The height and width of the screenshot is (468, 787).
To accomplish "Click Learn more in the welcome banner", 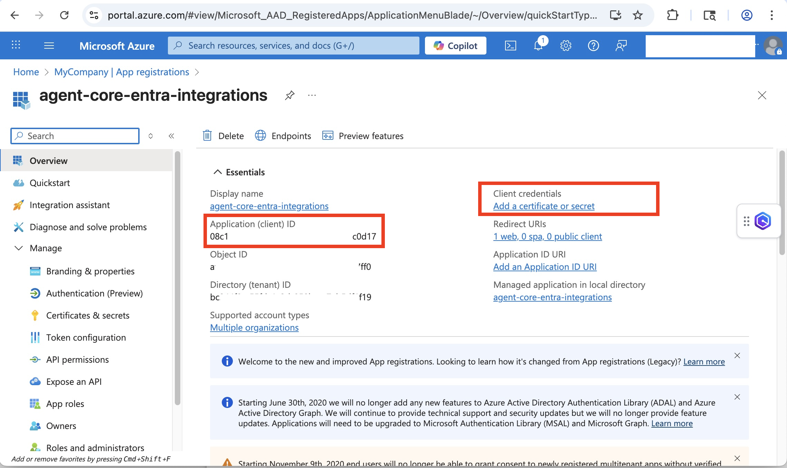I will 704,362.
